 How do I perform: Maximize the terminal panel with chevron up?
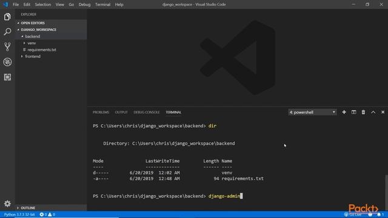[373, 112]
